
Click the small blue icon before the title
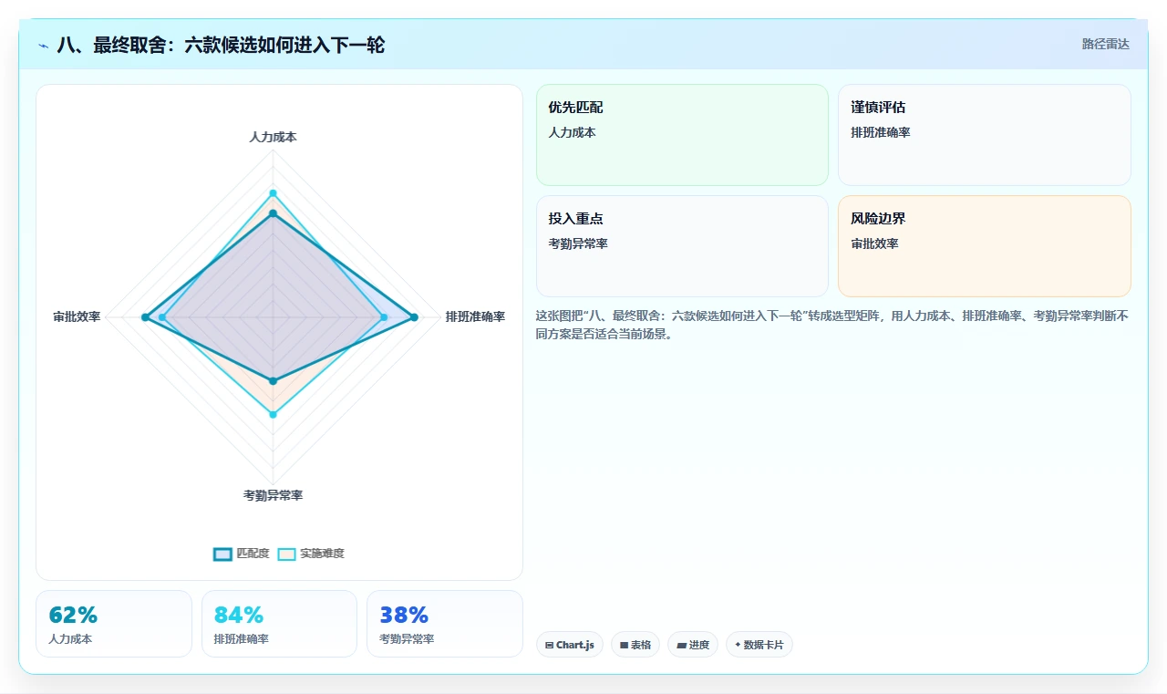[44, 46]
